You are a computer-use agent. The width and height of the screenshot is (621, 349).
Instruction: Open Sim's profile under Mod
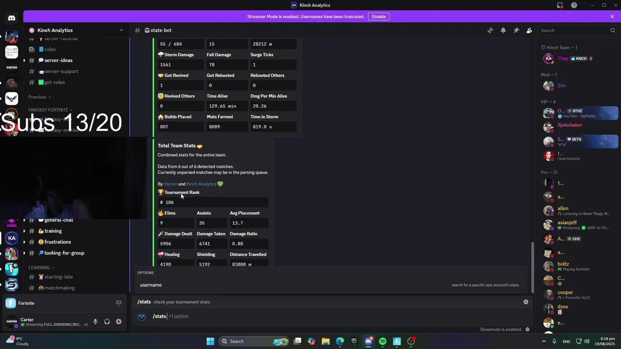pos(579,86)
